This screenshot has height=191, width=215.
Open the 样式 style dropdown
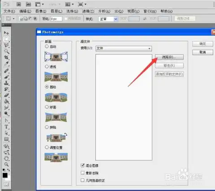(108, 19)
